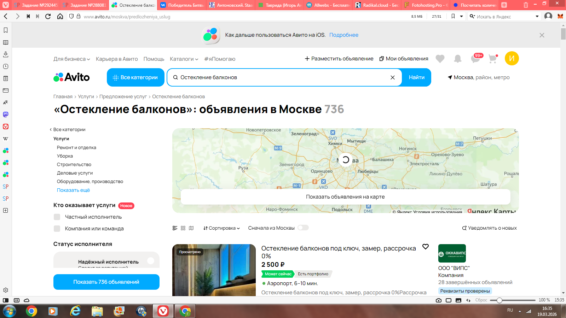Add a new web panel
Viewport: 566px width, 318px height.
(x=6, y=211)
